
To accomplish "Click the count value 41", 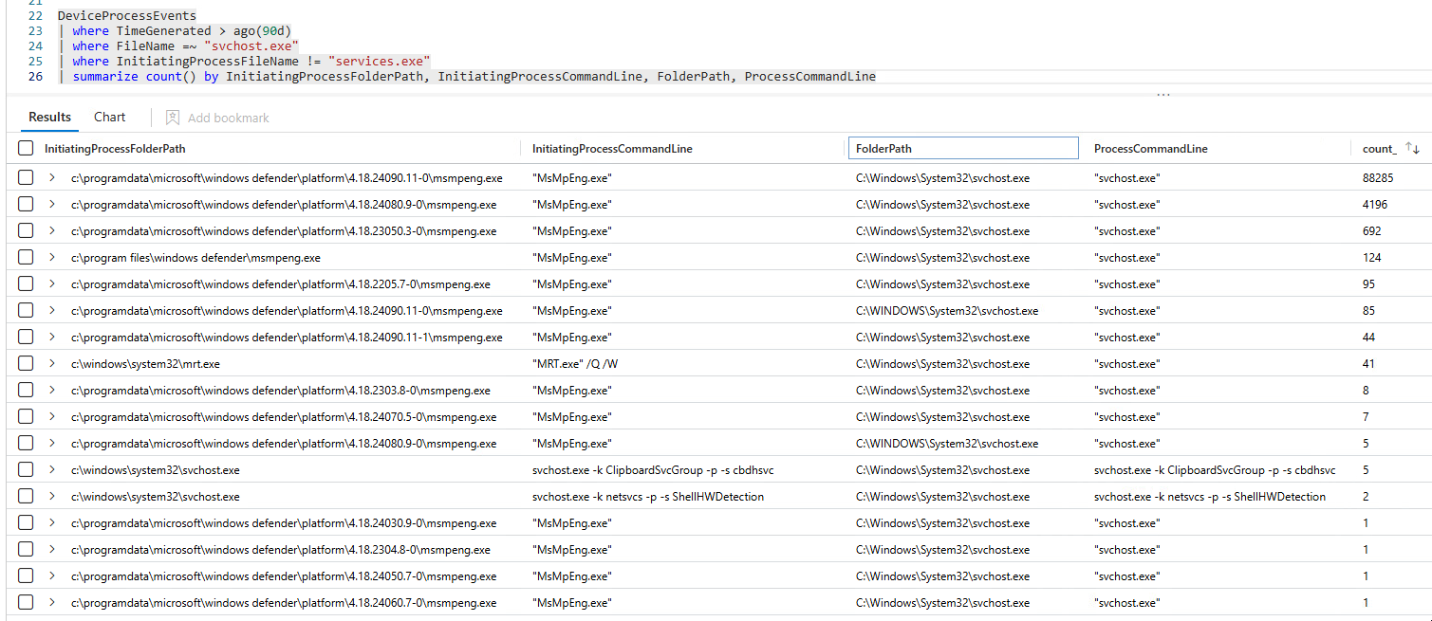I will coord(1368,364).
